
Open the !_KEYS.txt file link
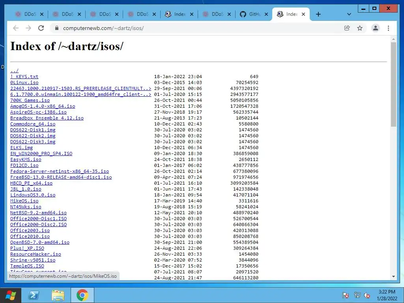[x=24, y=77]
